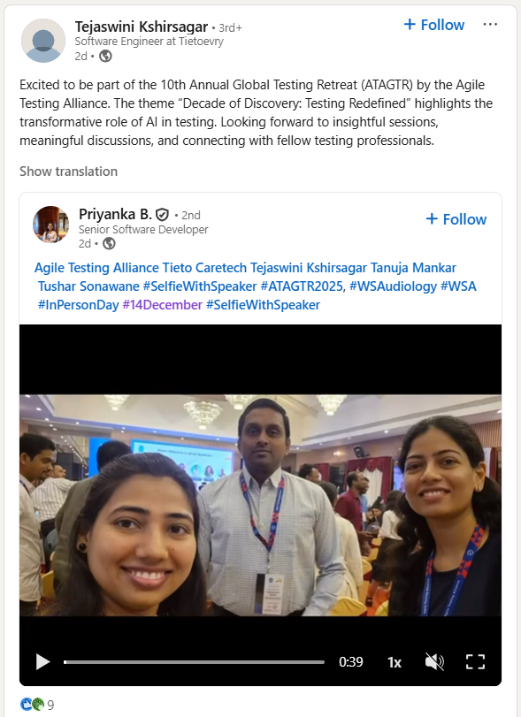Viewport: 521px width, 717px height.
Task: Follow Priyanka B.
Action: click(x=456, y=219)
